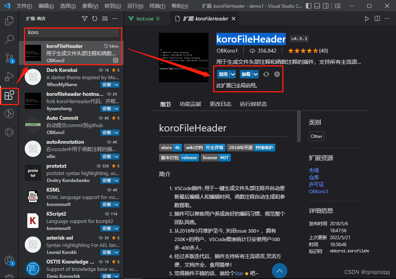The height and width of the screenshot is (279, 396).
Task: Open the hexagon-shaped activity bar icon
Action: [9, 132]
